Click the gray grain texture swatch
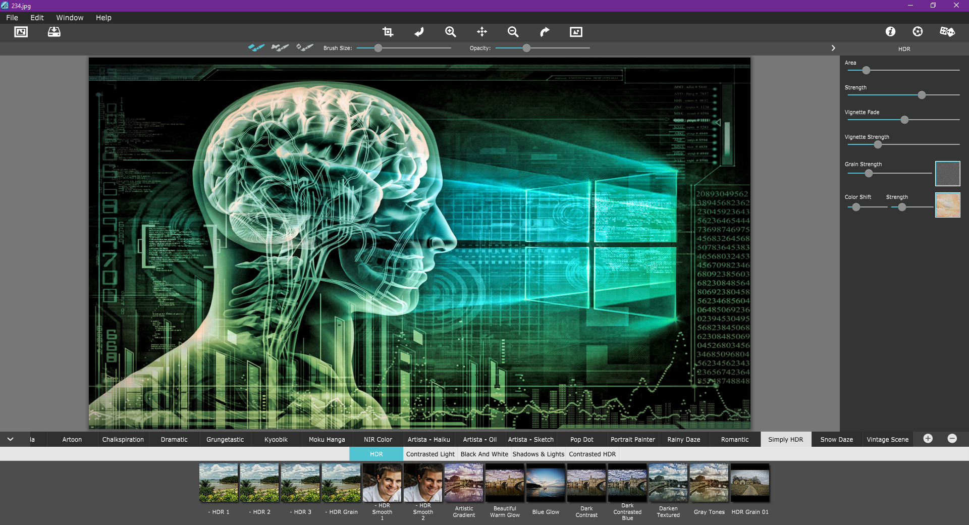Image resolution: width=969 pixels, height=525 pixels. pos(947,174)
